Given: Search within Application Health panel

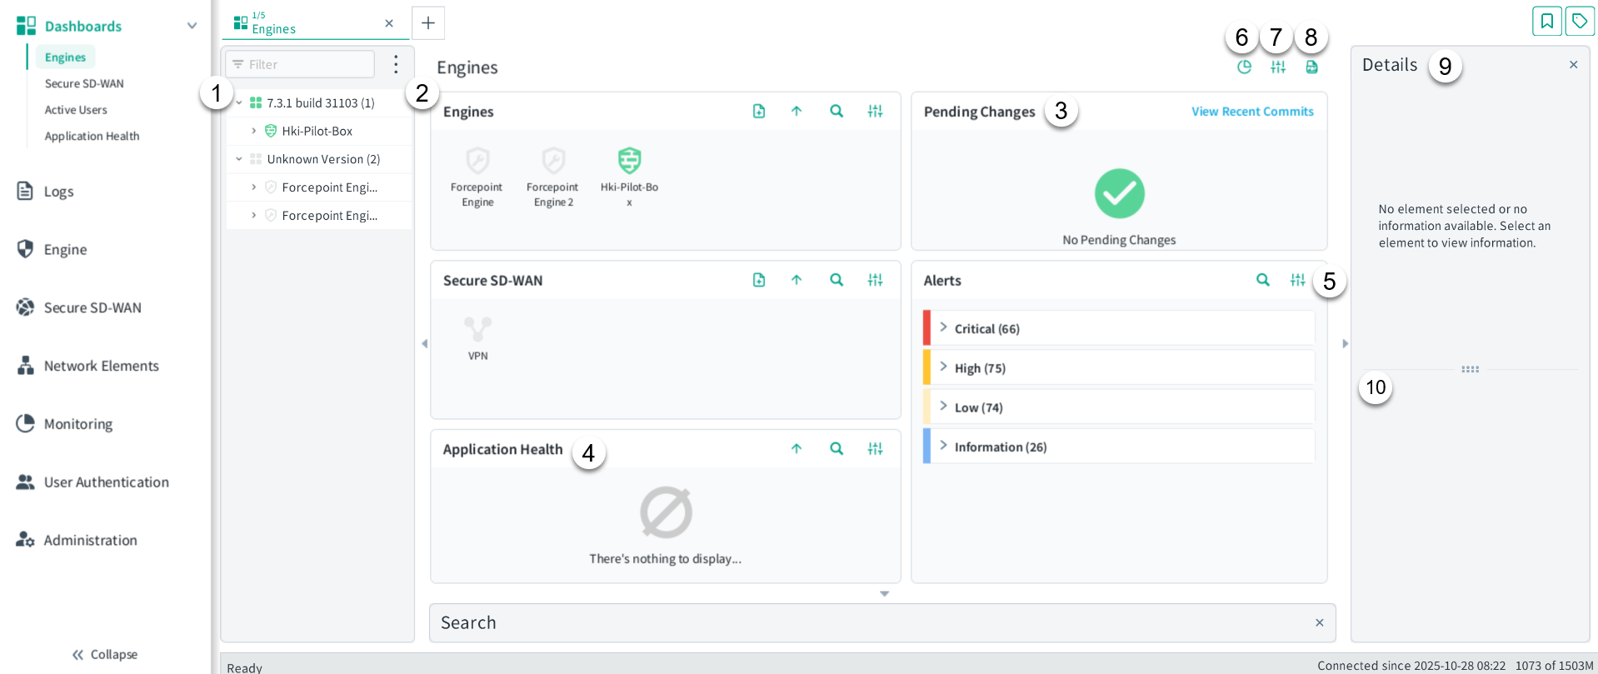Looking at the screenshot, I should 836,448.
